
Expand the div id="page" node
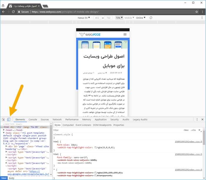click(x=6, y=146)
